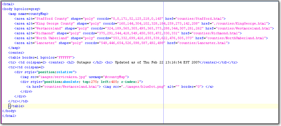Click the "images/serviceArea.jpg" src value
The image size is (281, 126).
(x=63, y=77)
